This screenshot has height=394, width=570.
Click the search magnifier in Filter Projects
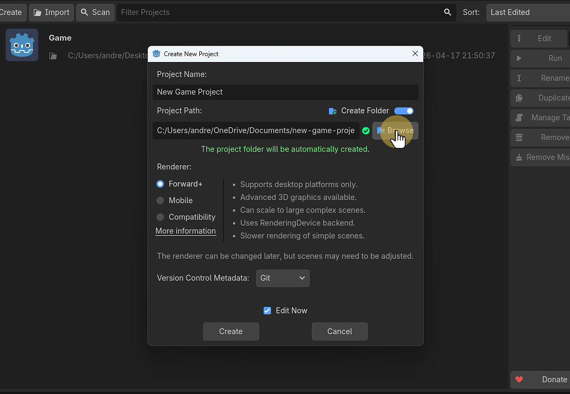pyautogui.click(x=447, y=12)
